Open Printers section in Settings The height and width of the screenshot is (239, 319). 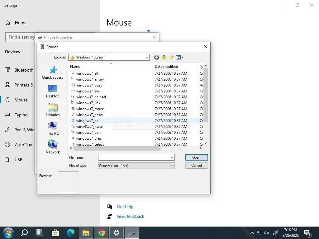coord(19,85)
